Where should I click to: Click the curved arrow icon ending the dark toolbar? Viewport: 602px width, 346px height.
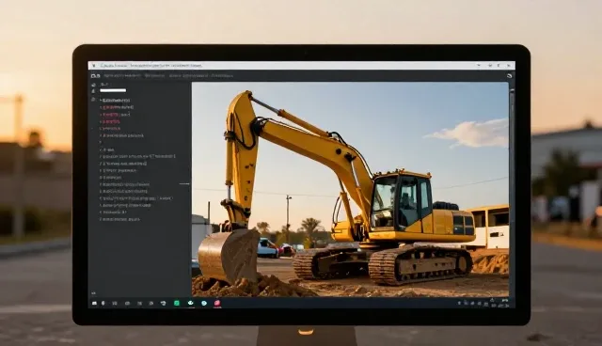pos(510,76)
